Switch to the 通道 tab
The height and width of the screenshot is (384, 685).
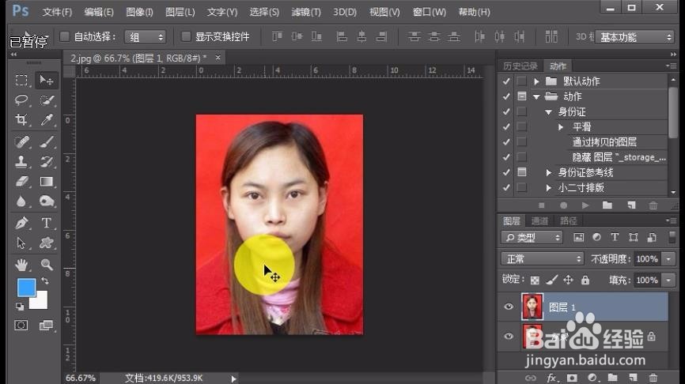point(539,220)
